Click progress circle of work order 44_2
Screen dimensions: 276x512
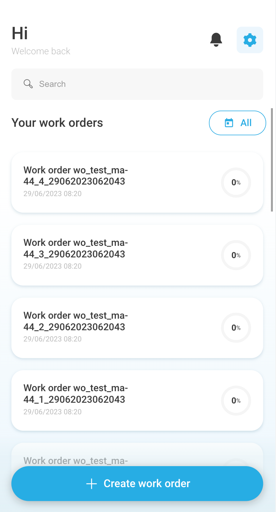[236, 328]
